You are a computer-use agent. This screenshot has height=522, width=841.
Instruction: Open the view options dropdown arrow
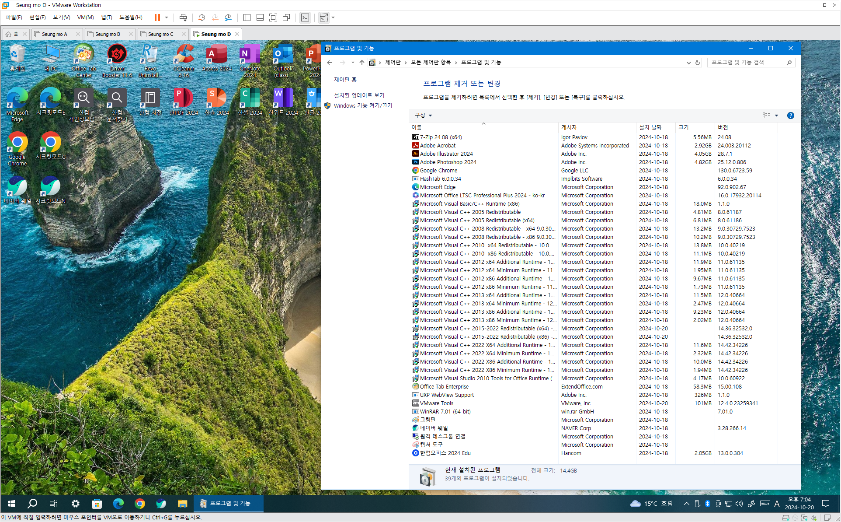click(777, 116)
